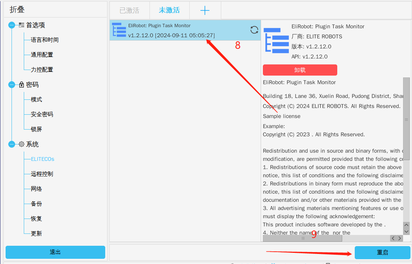Switch to the 已激活 tab
Screen dimensions: 412x264
tap(129, 10)
